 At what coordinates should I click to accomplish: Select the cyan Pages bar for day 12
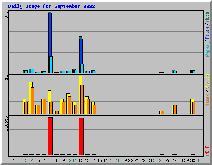(x=82, y=68)
